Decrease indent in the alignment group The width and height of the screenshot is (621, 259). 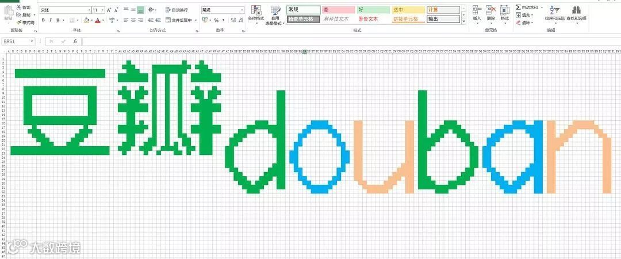(x=151, y=20)
